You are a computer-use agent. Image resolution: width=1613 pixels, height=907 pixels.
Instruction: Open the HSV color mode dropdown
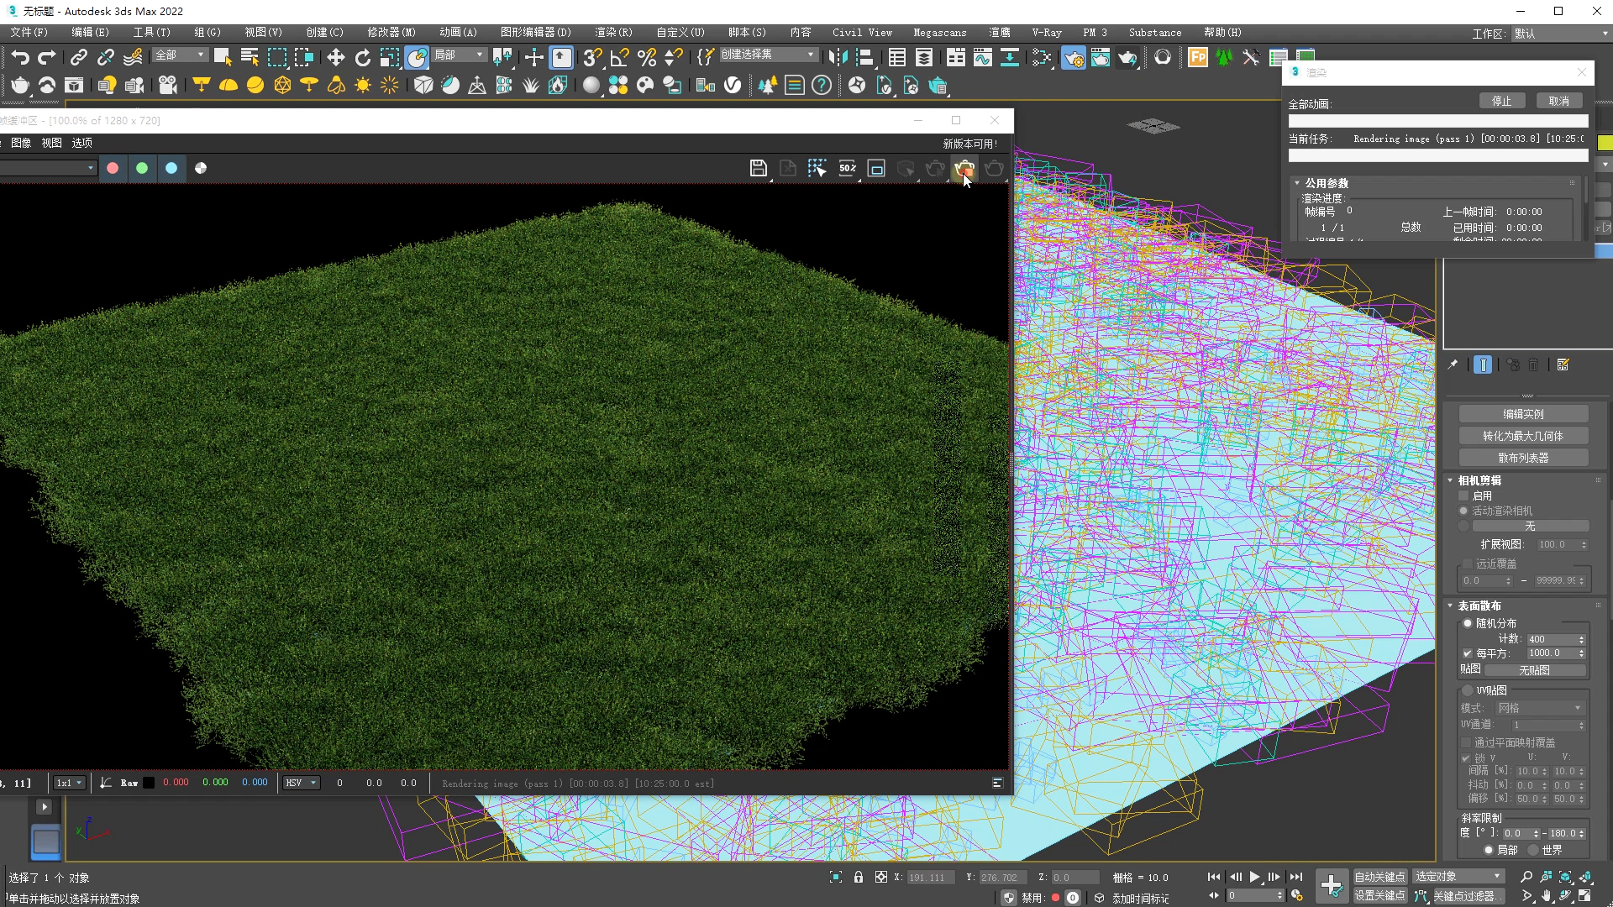(x=301, y=783)
